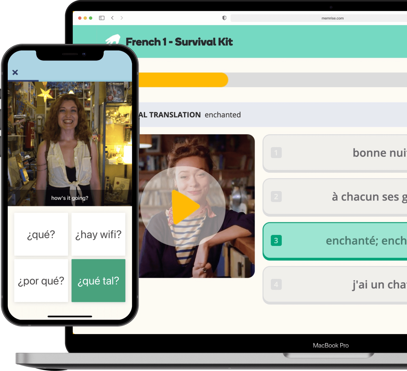This screenshot has height=371, width=407.
Task: Click the enchanted translation text
Action: click(223, 115)
